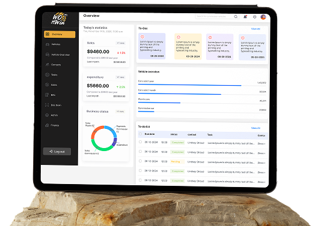Click the $9460.00 sales amount
321x226 pixels.
pyautogui.click(x=98, y=52)
